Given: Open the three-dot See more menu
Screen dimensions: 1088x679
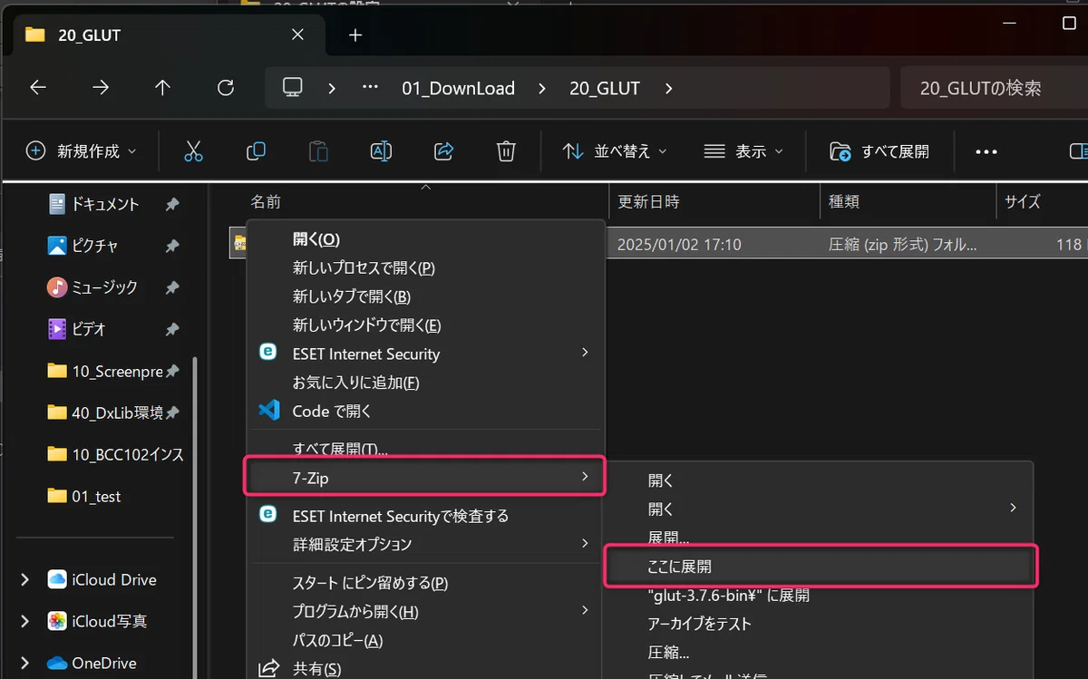Looking at the screenshot, I should pos(986,152).
